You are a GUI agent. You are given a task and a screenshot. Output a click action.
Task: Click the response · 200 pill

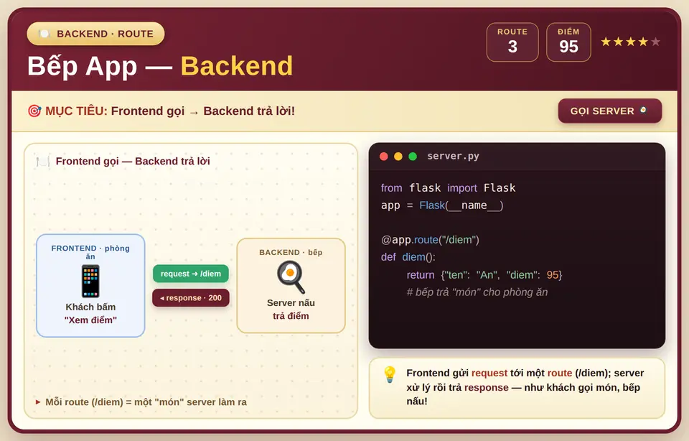tap(191, 297)
